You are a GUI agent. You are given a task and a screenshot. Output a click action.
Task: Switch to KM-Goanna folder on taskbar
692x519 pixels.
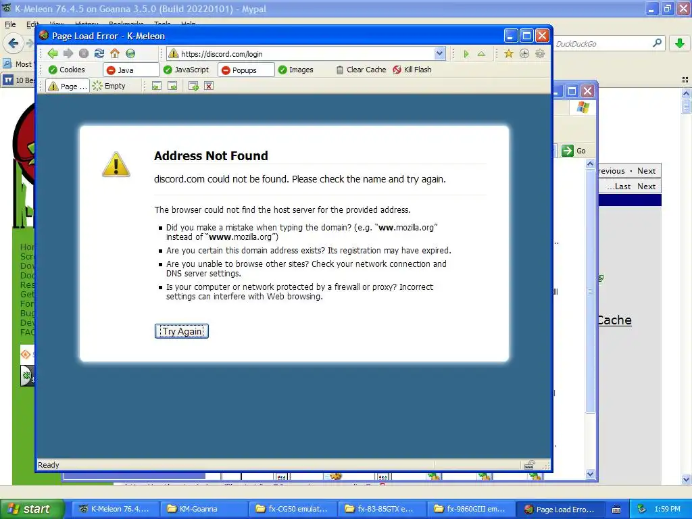[203, 509]
